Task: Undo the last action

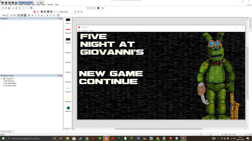Action: tap(24, 8)
